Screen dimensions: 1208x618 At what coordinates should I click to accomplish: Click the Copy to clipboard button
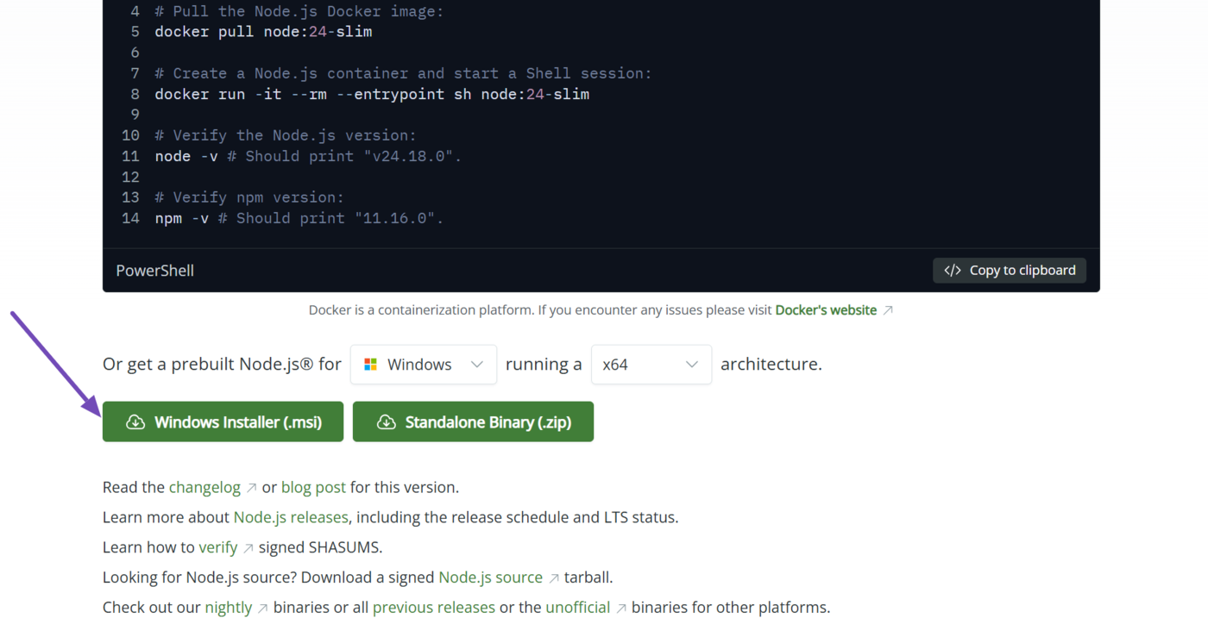[1009, 270]
